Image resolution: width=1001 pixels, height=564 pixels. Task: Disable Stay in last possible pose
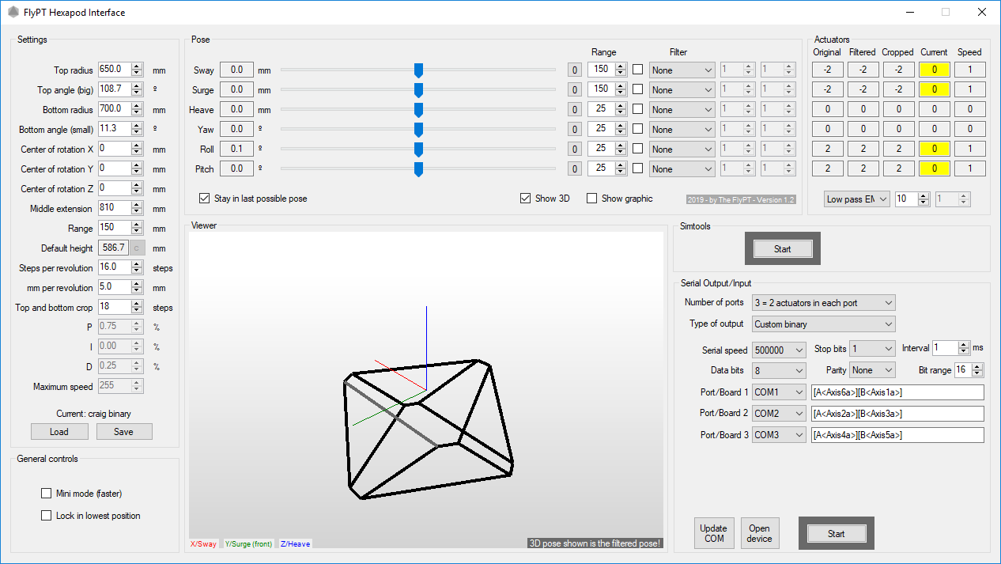[205, 199]
